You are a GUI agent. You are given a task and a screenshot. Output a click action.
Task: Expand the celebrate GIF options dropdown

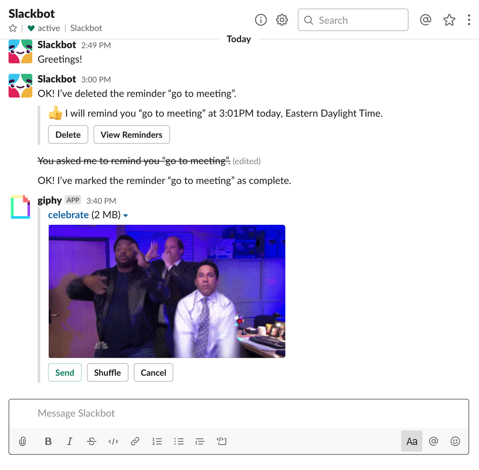(126, 215)
